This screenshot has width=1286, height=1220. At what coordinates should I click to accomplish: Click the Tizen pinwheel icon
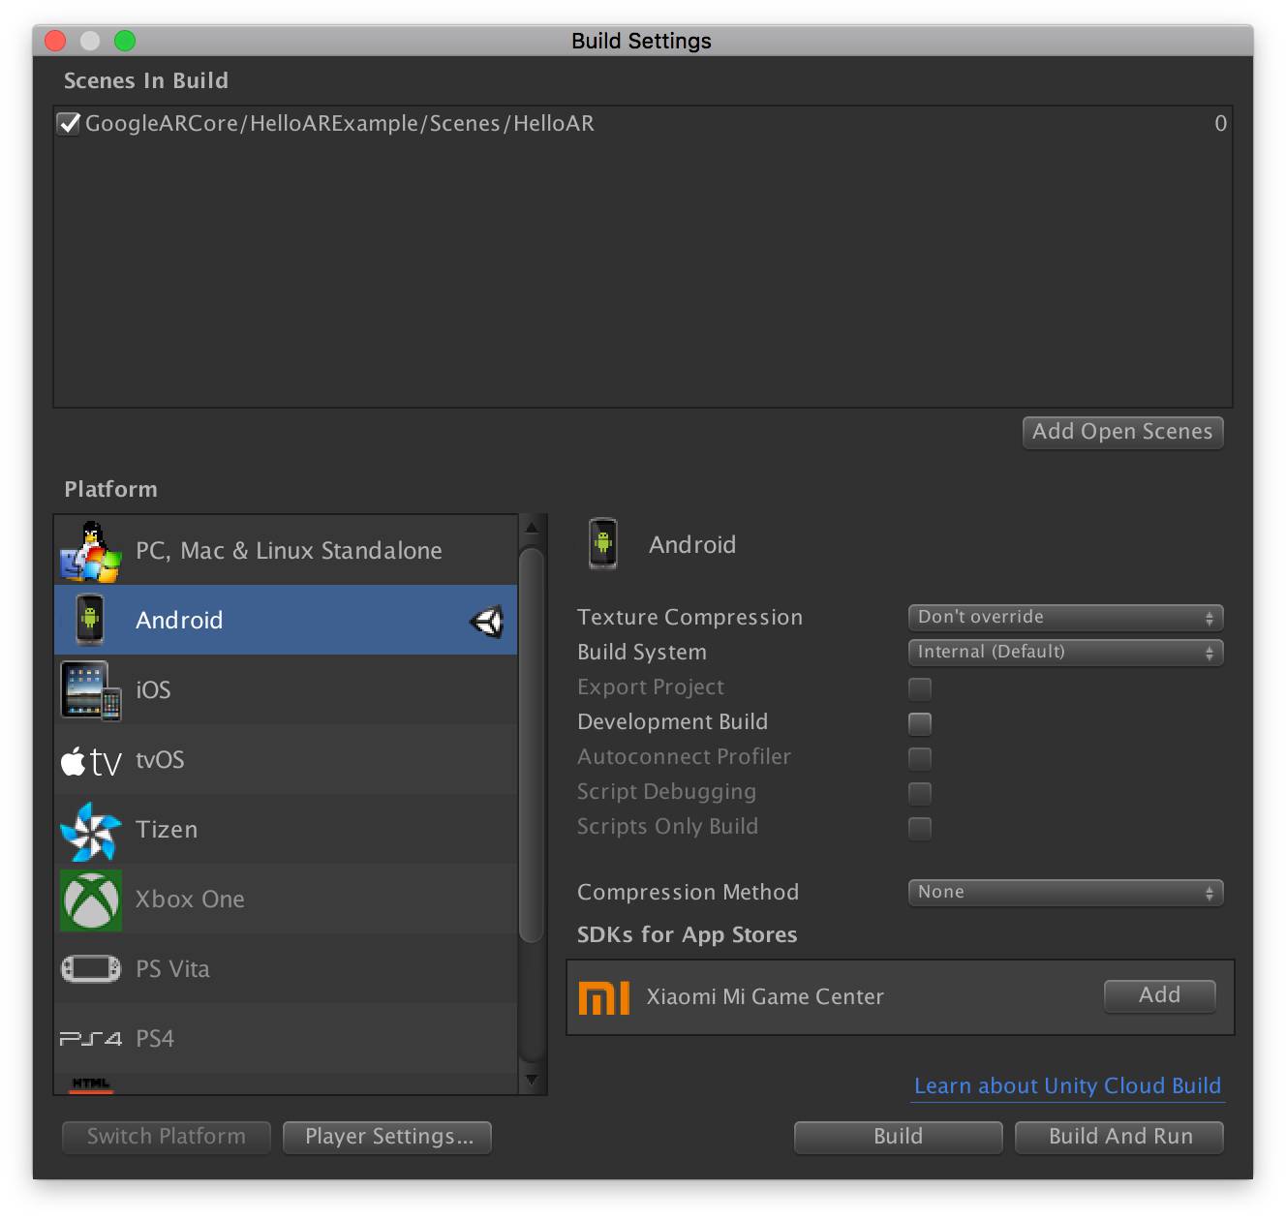(90, 830)
